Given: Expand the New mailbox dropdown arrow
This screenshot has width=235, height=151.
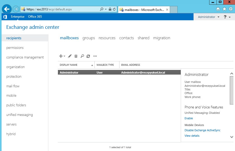Looking at the screenshot, I should tap(64, 56).
